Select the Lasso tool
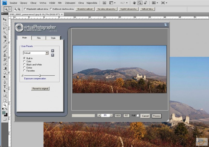This screenshot has height=147, width=209. (x=5, y=28)
